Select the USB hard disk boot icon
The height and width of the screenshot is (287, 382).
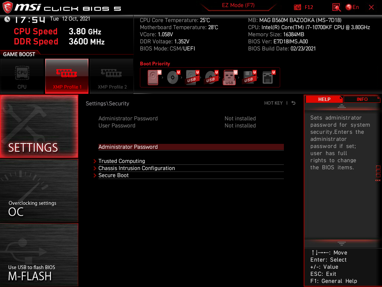tap(192, 77)
